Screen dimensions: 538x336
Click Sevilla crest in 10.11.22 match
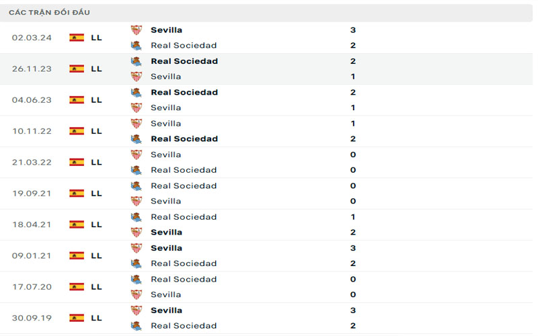pyautogui.click(x=137, y=124)
